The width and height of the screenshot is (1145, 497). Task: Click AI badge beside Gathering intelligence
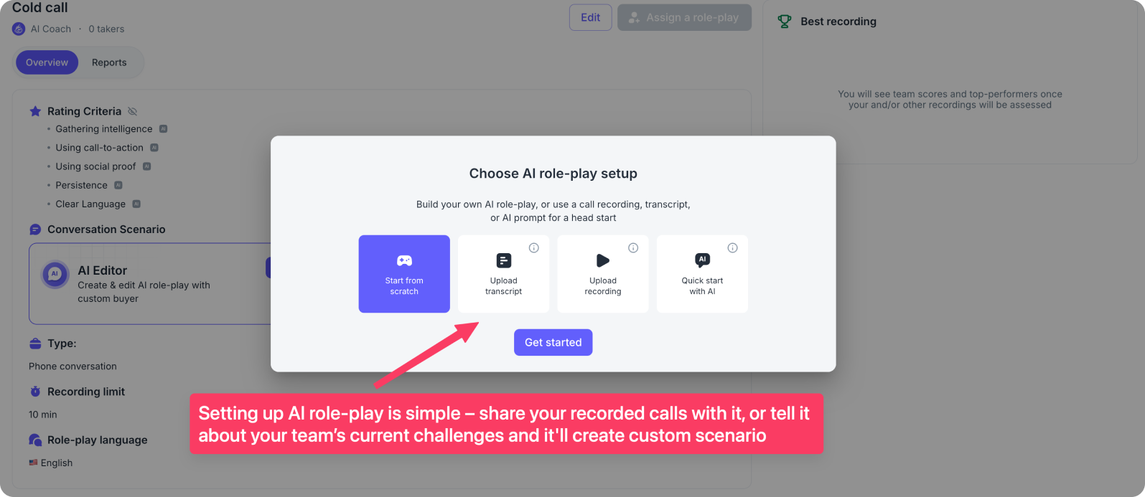coord(163,129)
